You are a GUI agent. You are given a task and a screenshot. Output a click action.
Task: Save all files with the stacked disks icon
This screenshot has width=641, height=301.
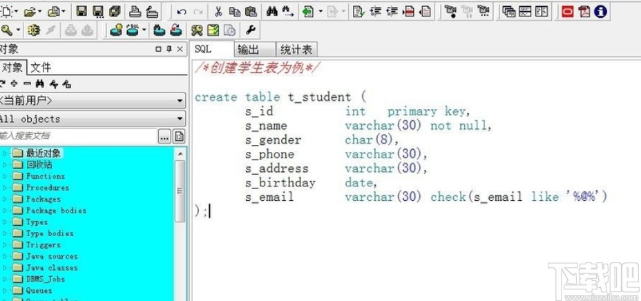[115, 12]
